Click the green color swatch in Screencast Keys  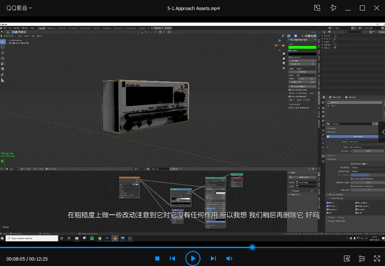pos(303,46)
